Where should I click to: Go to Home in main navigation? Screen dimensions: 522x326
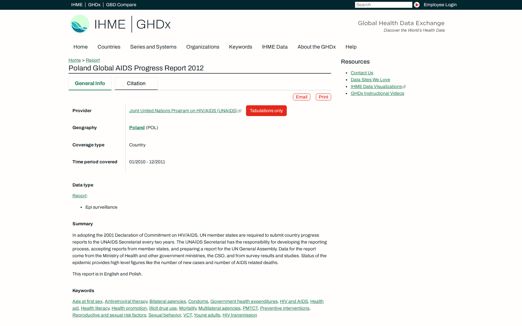point(81,47)
